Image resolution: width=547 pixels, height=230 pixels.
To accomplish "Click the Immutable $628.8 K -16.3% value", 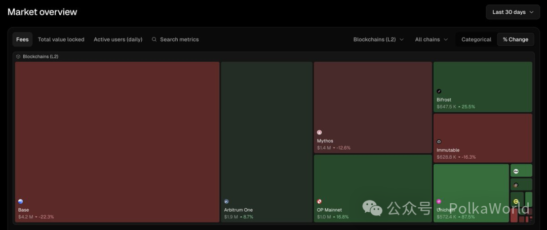I will coord(456,157).
